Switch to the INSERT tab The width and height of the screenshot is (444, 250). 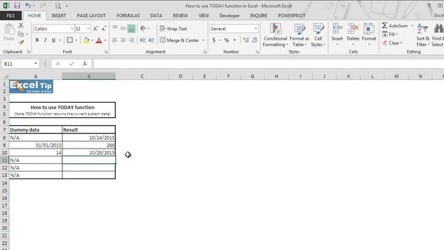pyautogui.click(x=59, y=15)
